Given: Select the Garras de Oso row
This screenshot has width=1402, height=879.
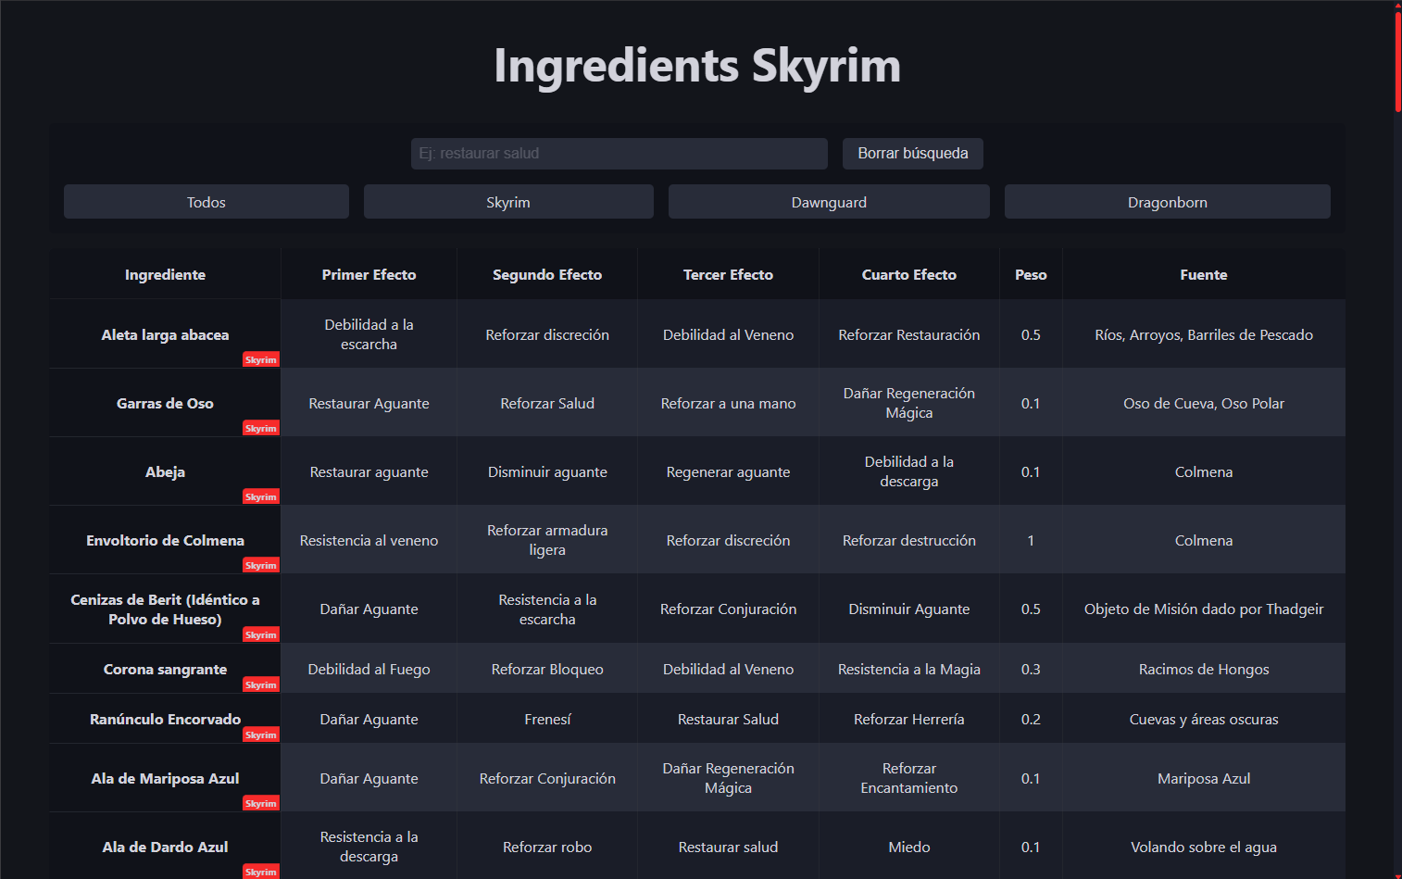Looking at the screenshot, I should point(165,403).
